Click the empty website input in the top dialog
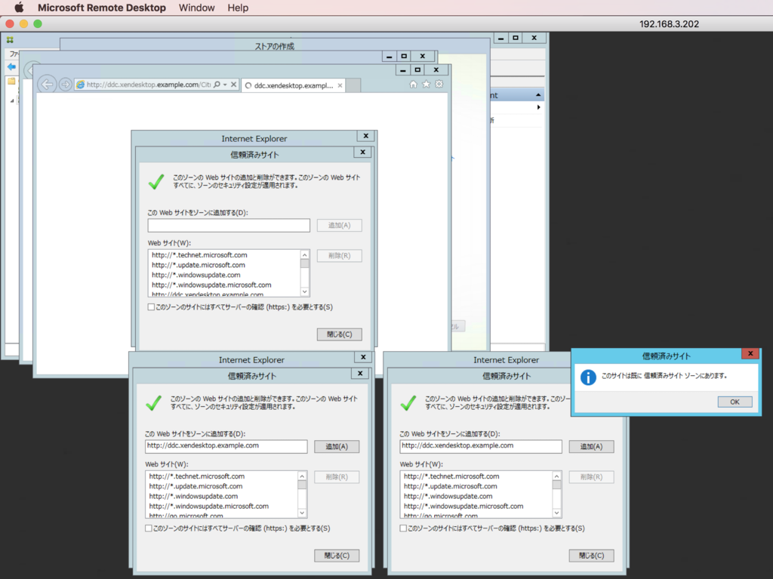Viewport: 773px width, 579px height. point(229,226)
